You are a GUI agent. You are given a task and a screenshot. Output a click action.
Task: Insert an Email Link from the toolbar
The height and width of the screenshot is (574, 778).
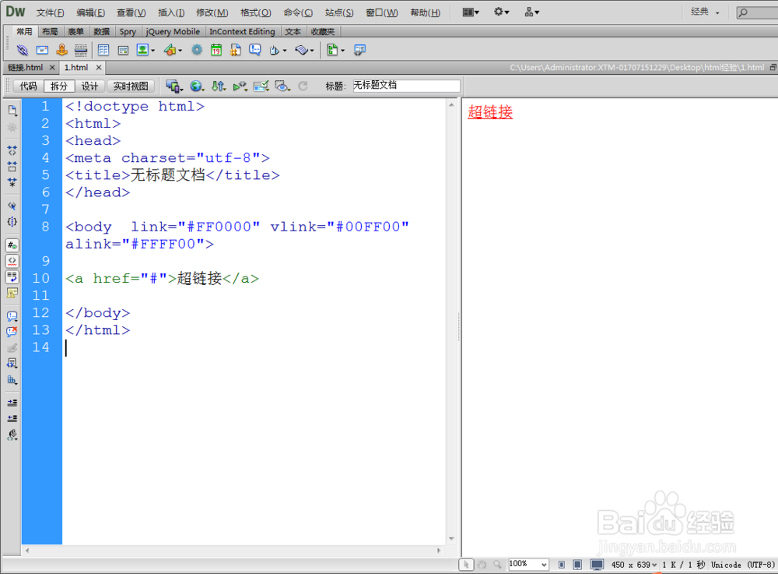point(42,50)
